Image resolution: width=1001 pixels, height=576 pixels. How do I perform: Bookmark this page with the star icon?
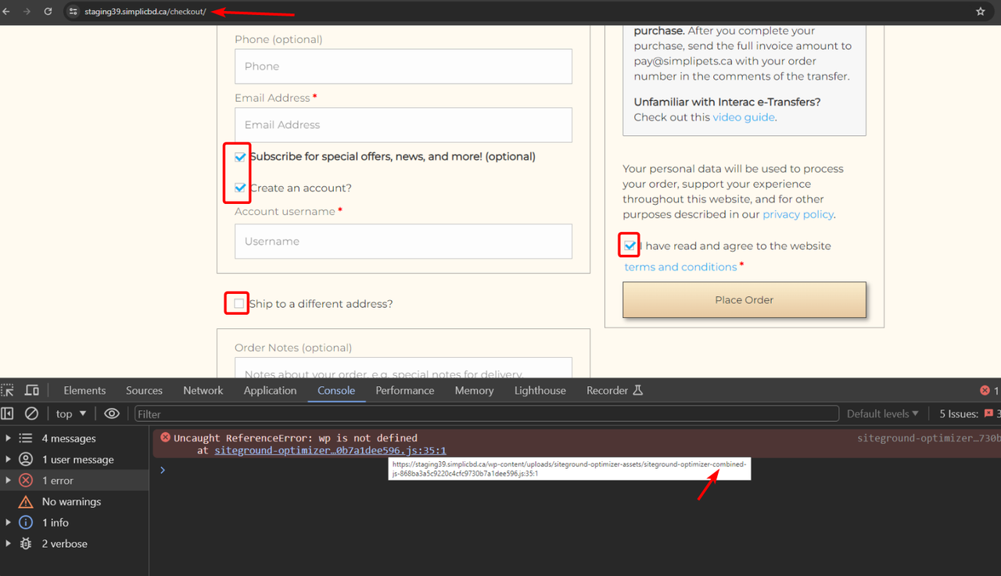pyautogui.click(x=981, y=12)
